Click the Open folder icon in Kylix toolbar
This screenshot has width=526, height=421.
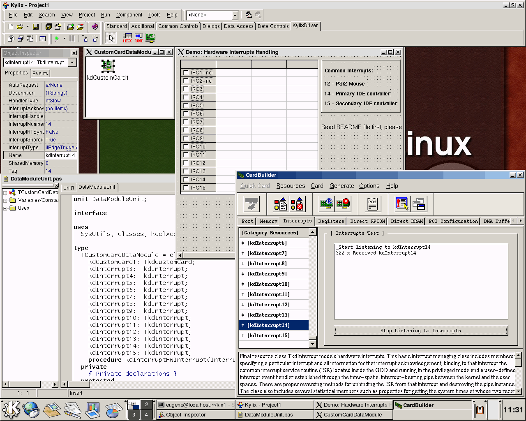(x=19, y=27)
